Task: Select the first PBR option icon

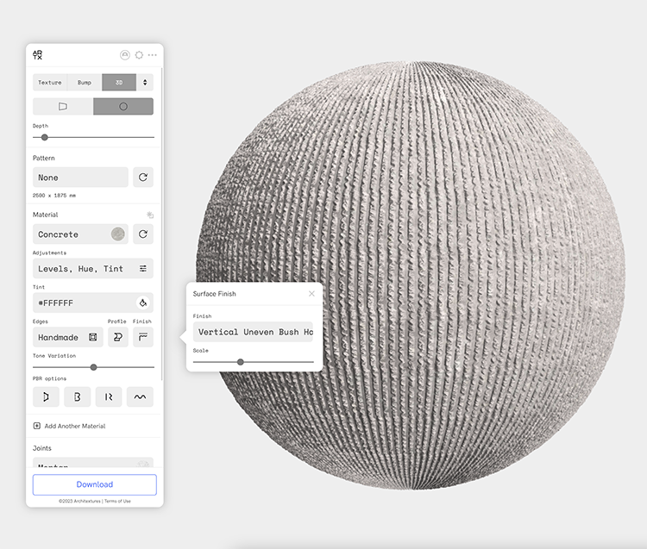Action: (x=46, y=396)
